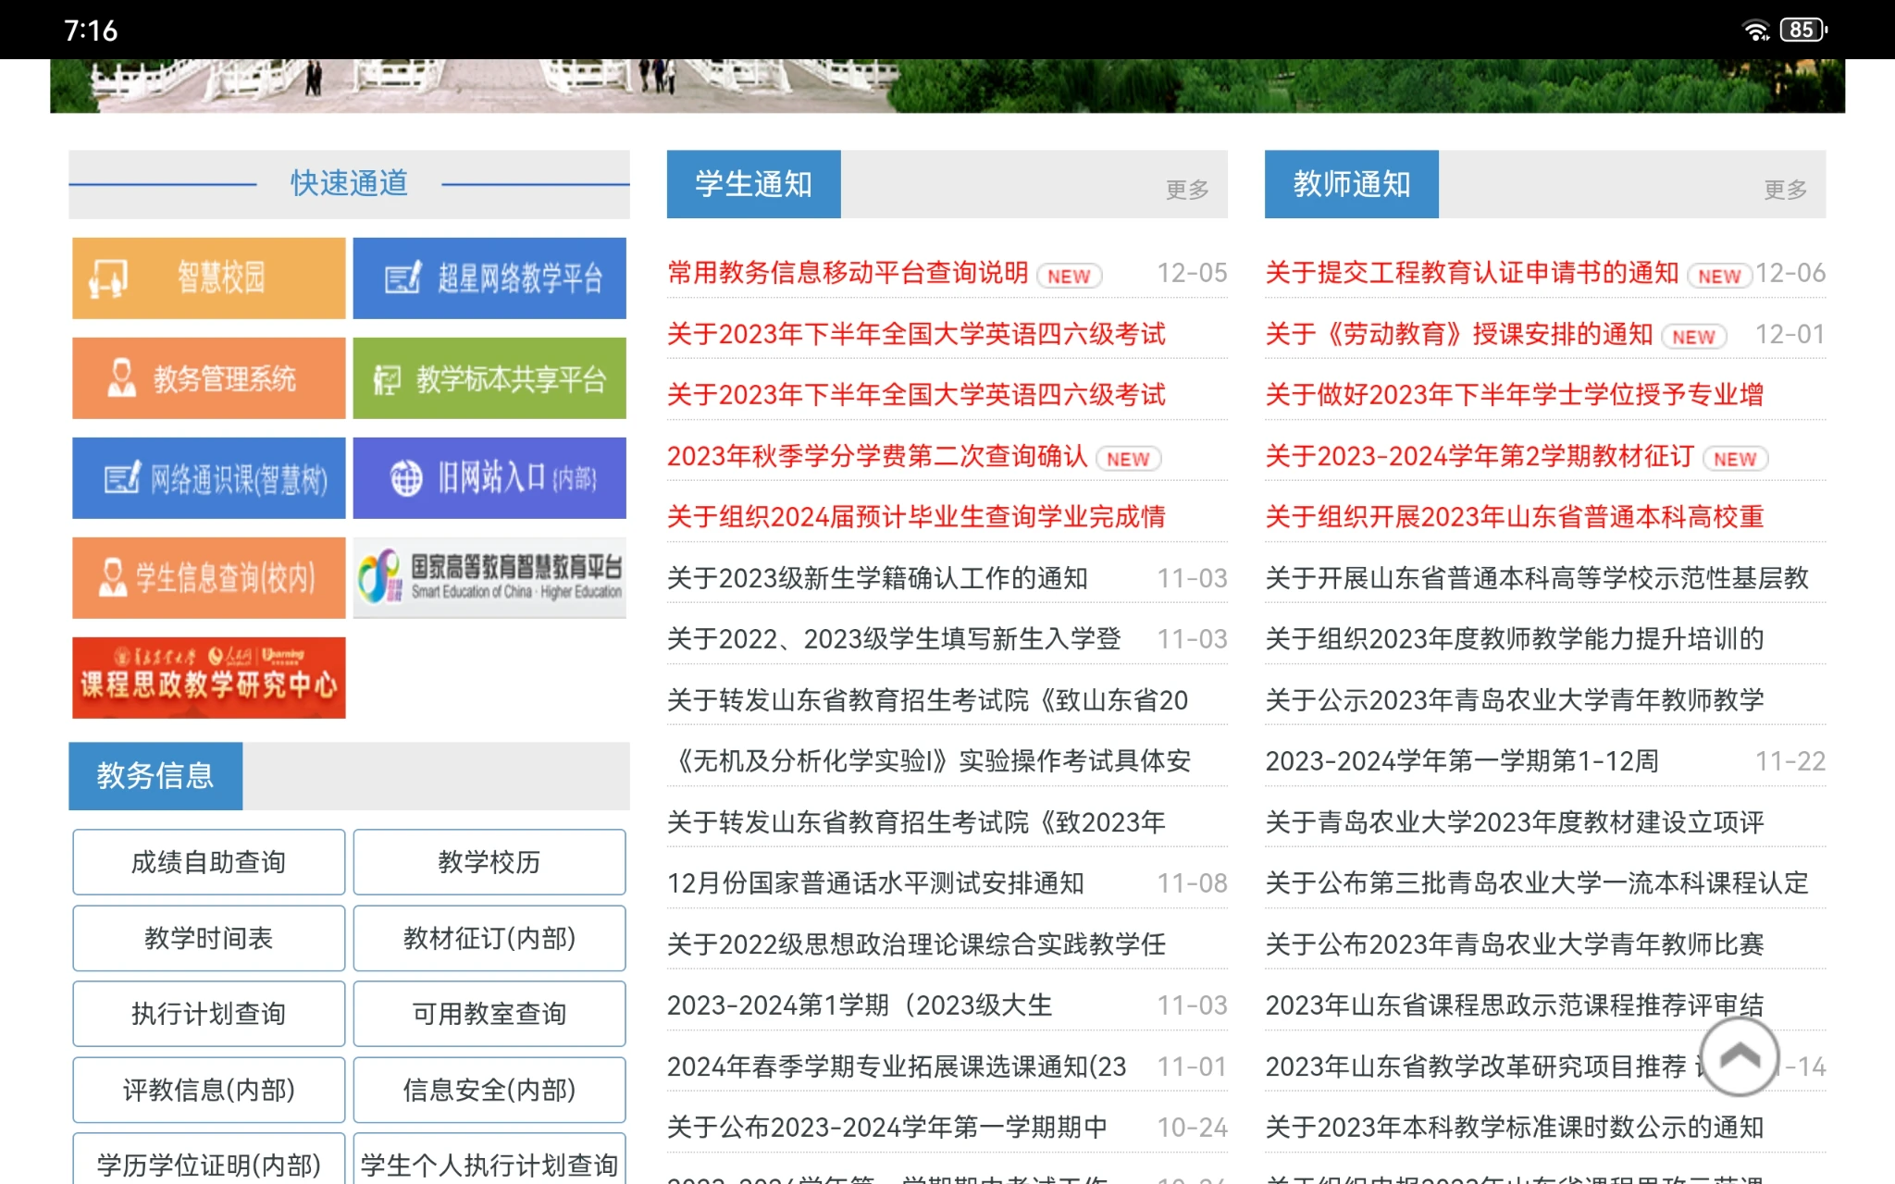Open 旧网站入口 globe tile

pyautogui.click(x=489, y=477)
